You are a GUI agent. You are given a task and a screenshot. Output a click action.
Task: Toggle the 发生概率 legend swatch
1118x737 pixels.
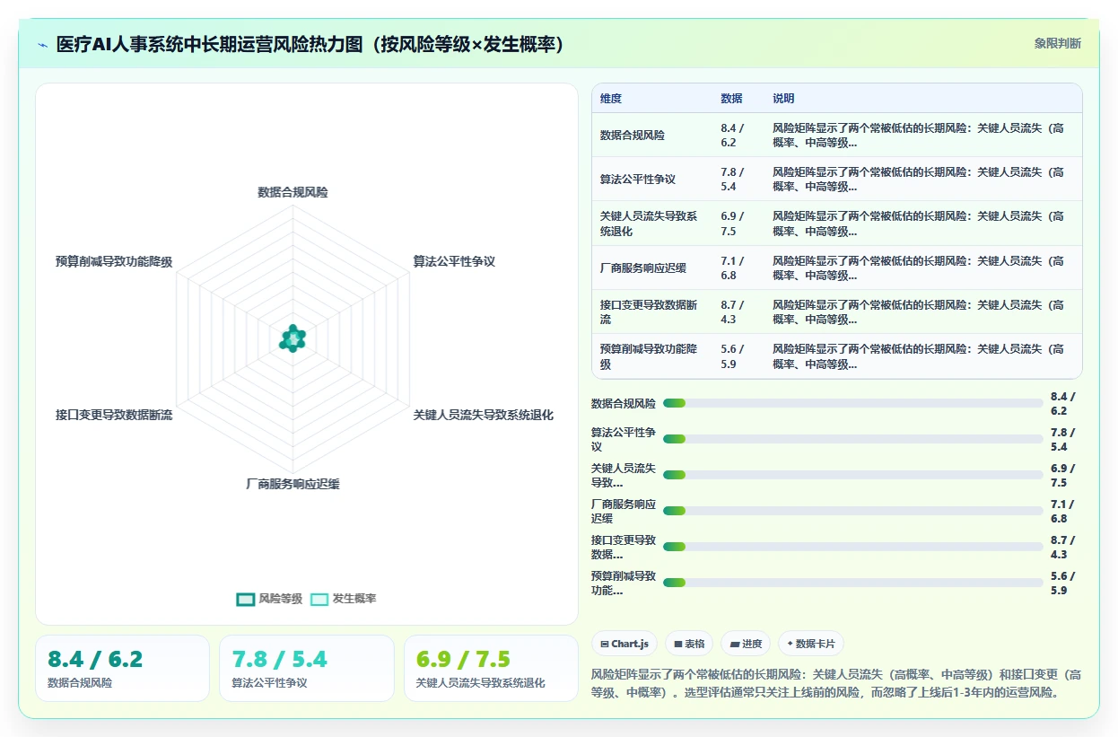[x=319, y=599]
